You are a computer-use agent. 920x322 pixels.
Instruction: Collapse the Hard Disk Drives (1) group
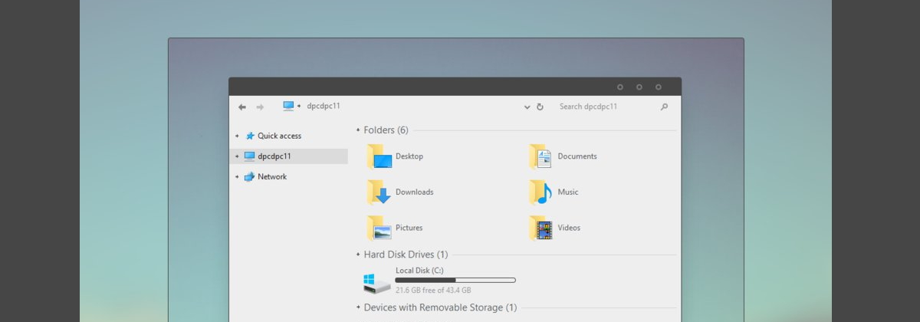coord(358,255)
